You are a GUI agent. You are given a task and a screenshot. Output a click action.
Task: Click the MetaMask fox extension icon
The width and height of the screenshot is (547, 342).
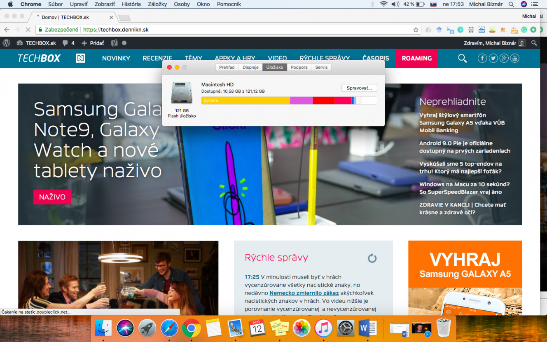click(x=503, y=30)
